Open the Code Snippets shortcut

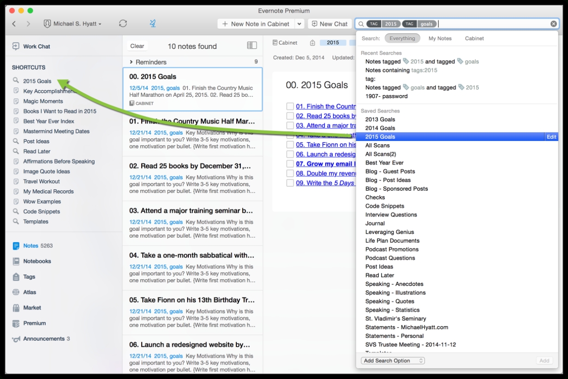[x=42, y=212]
